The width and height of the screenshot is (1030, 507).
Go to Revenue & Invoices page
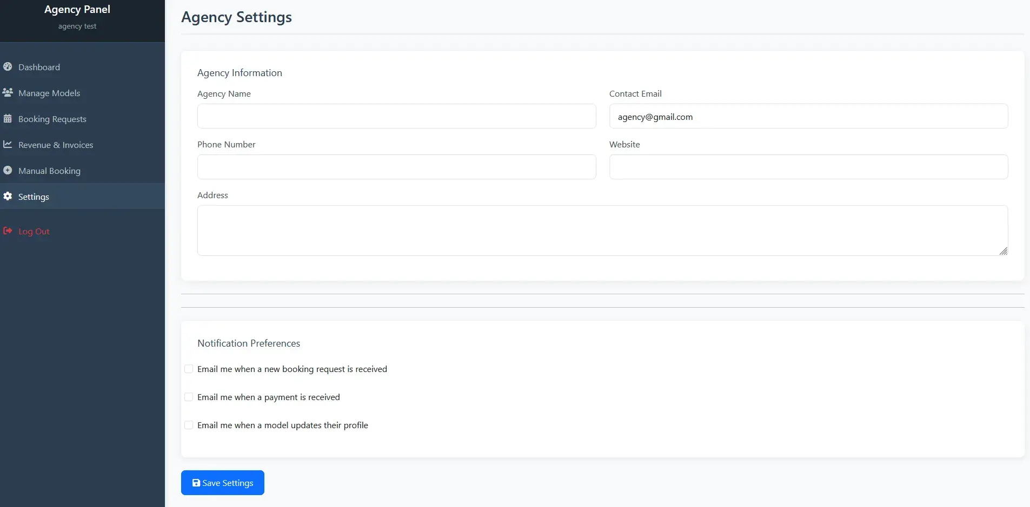(x=56, y=145)
